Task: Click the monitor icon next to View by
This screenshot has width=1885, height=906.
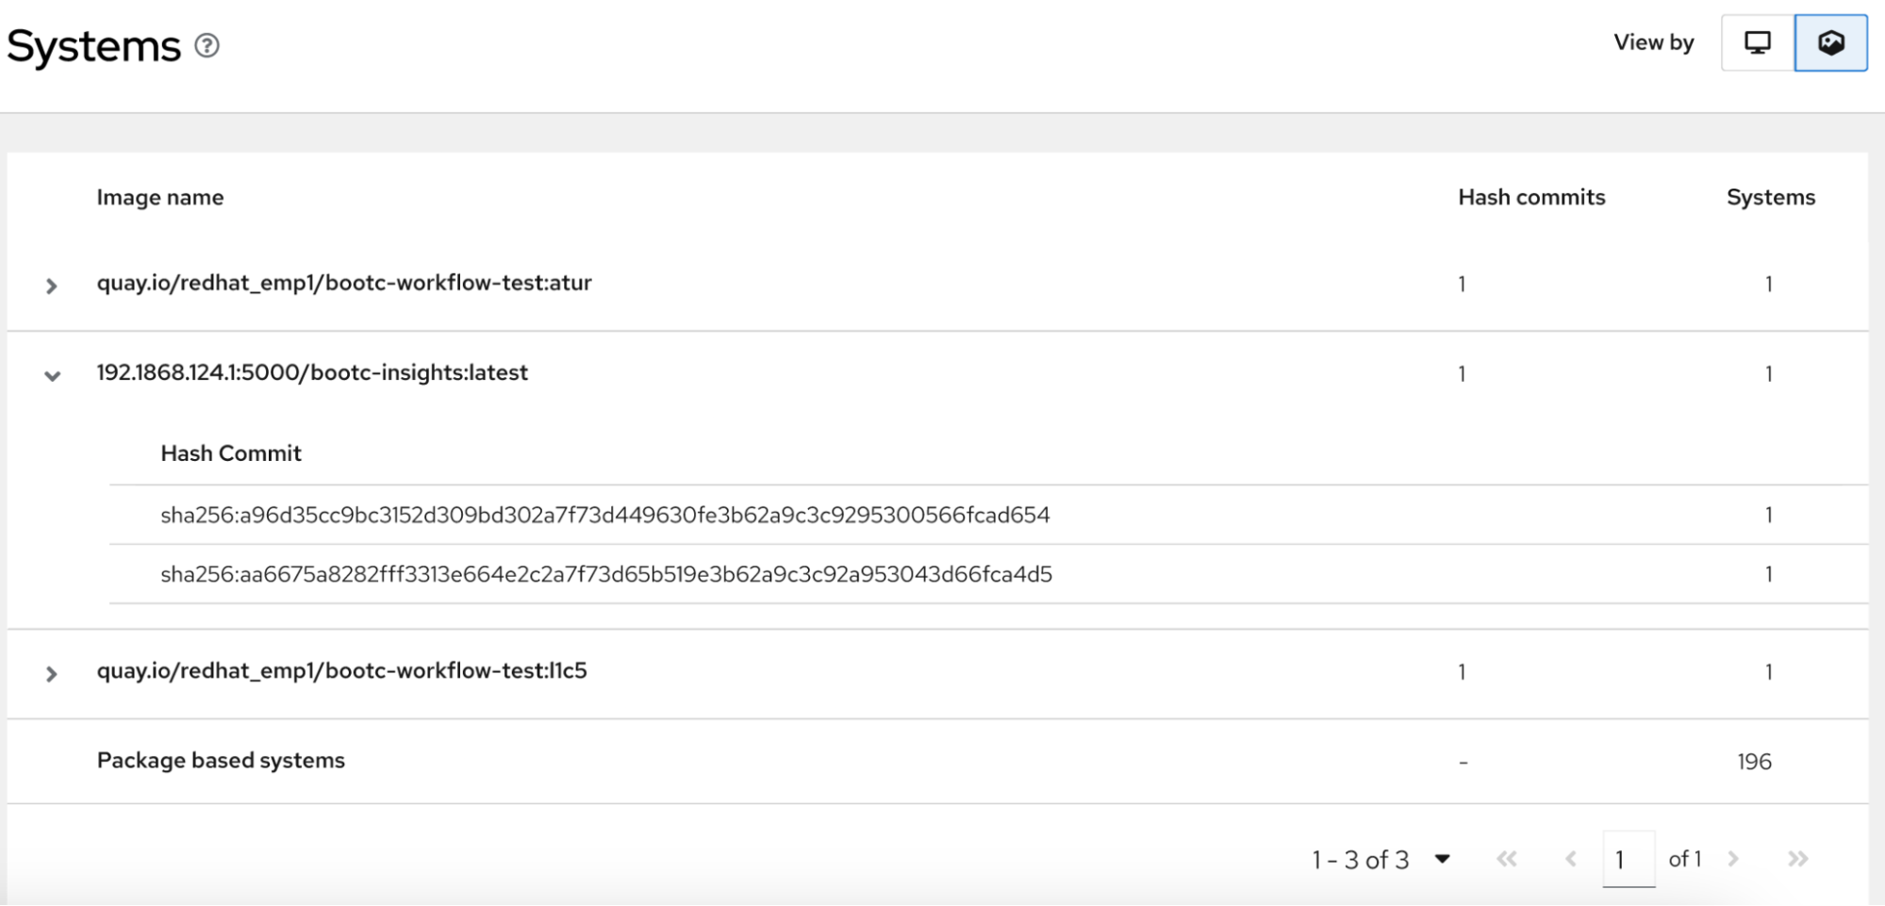Action: (x=1756, y=42)
